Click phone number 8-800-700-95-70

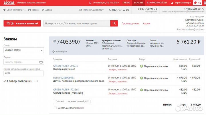tap(147, 9)
